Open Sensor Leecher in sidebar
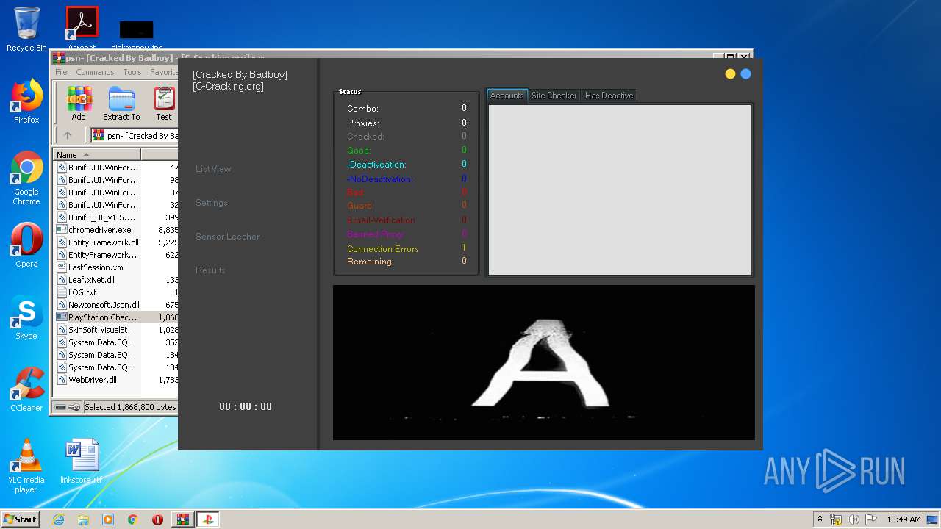This screenshot has height=529, width=941. [228, 237]
